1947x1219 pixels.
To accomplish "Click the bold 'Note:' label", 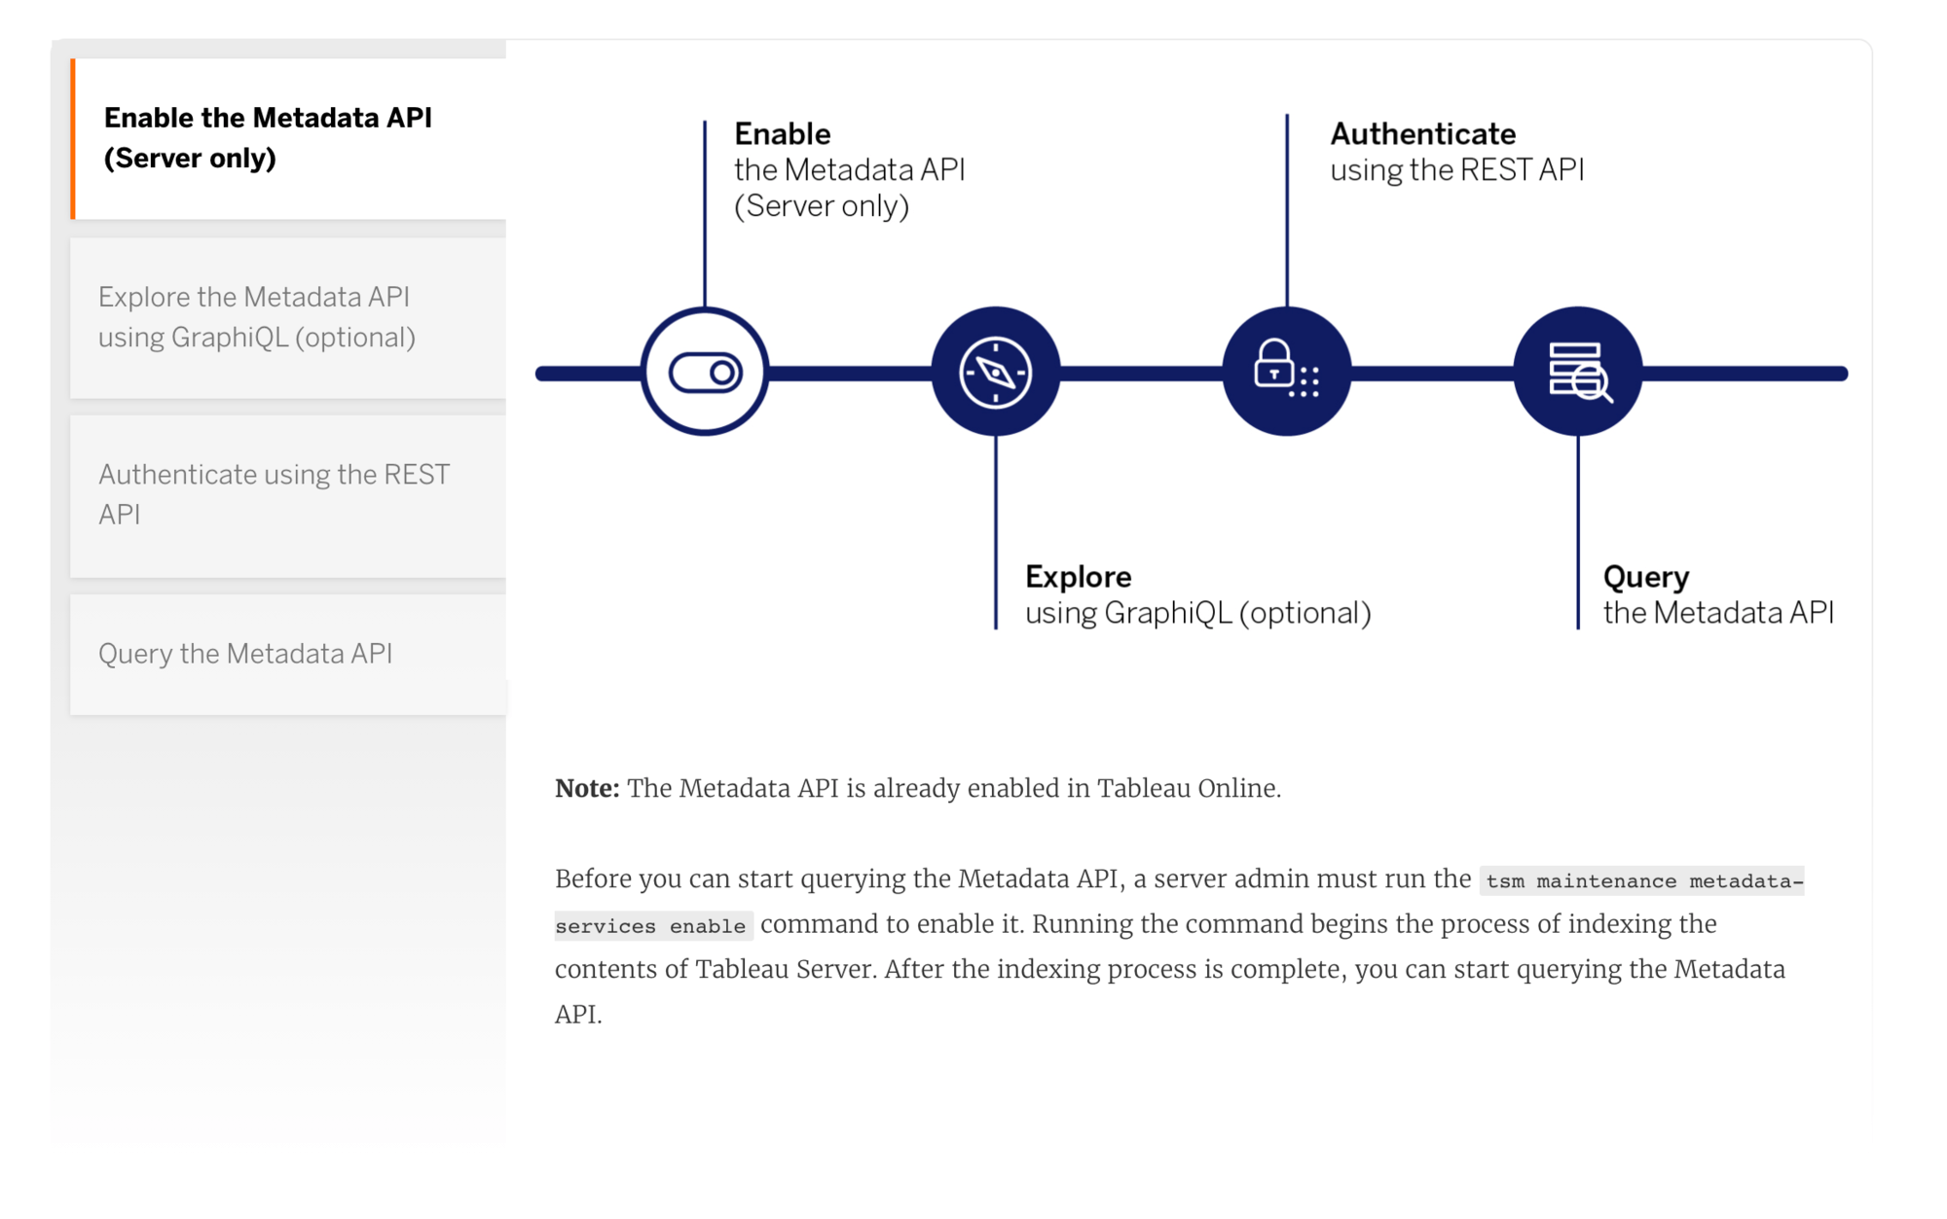I will point(587,788).
